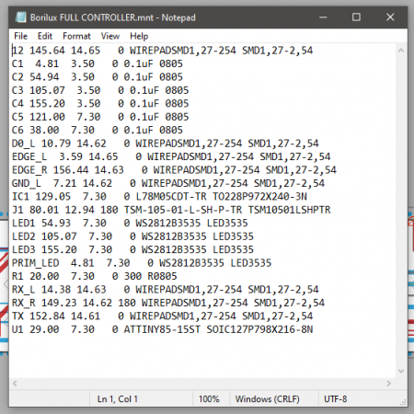
Task: Click the J1 TSM-105-01-L-SH-P-TR line
Action: 171,210
